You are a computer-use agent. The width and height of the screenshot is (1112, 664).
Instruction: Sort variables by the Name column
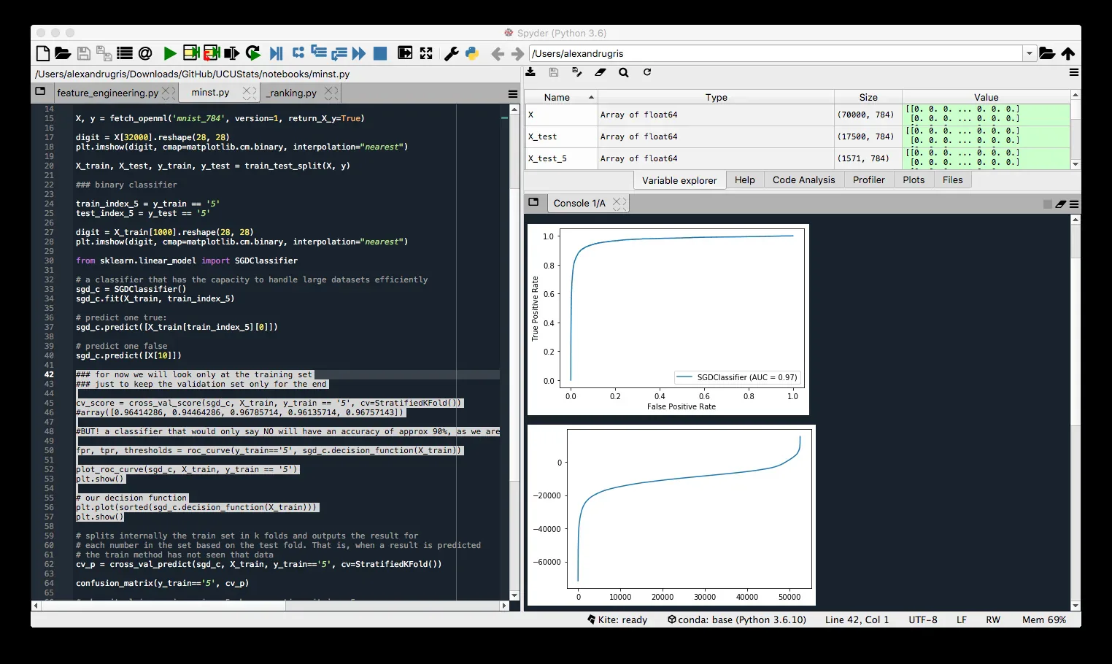[560, 97]
